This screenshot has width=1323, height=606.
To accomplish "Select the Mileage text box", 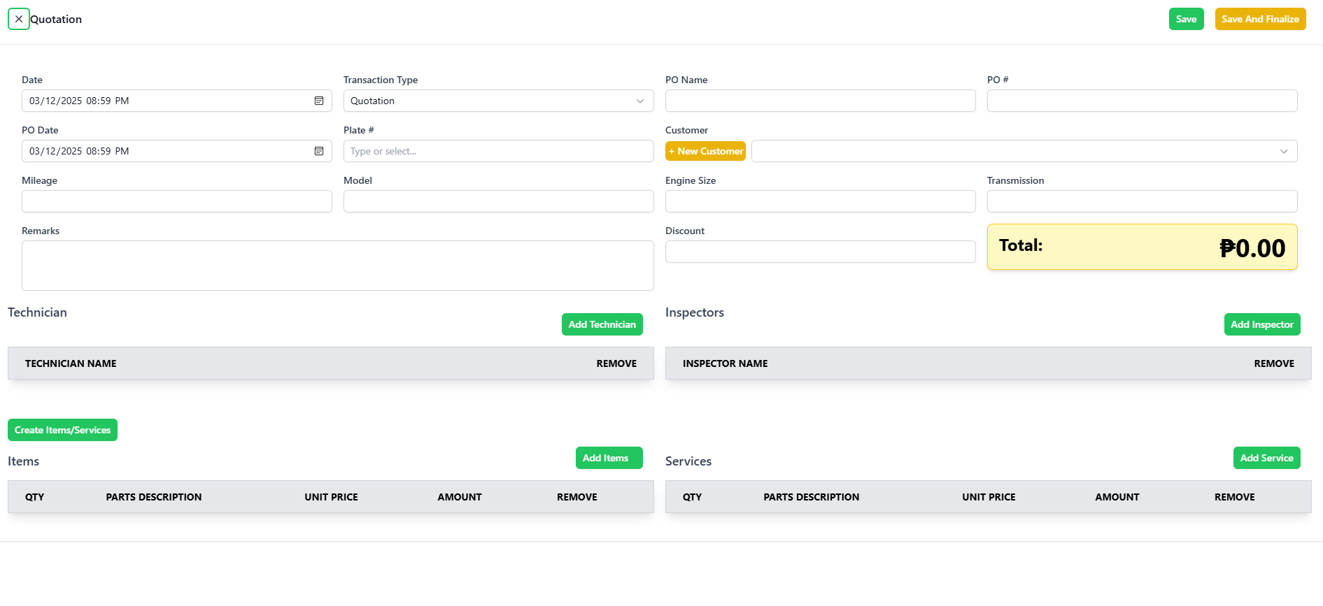I will [x=176, y=201].
